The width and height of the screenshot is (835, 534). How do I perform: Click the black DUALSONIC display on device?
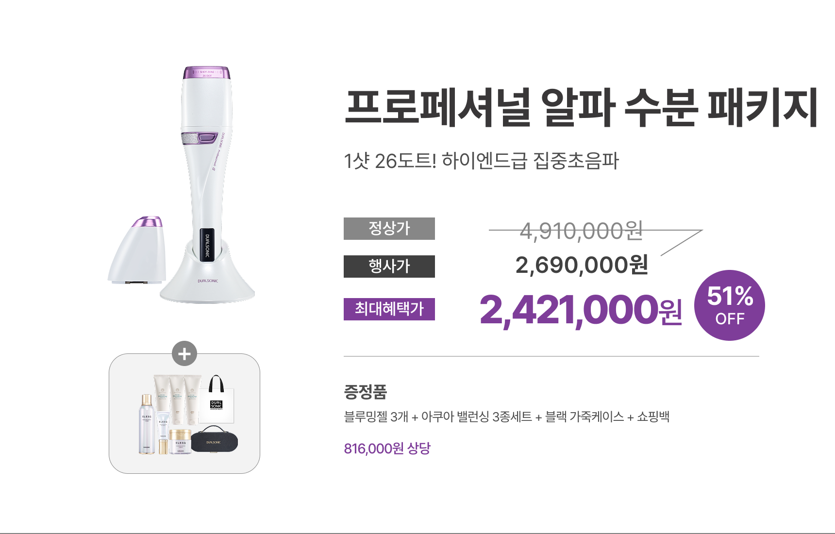click(x=207, y=245)
